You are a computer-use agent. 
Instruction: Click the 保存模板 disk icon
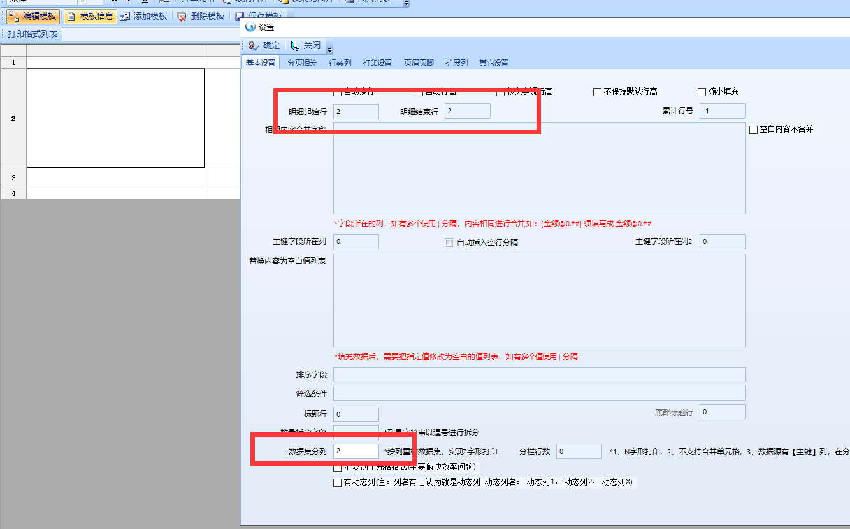240,17
